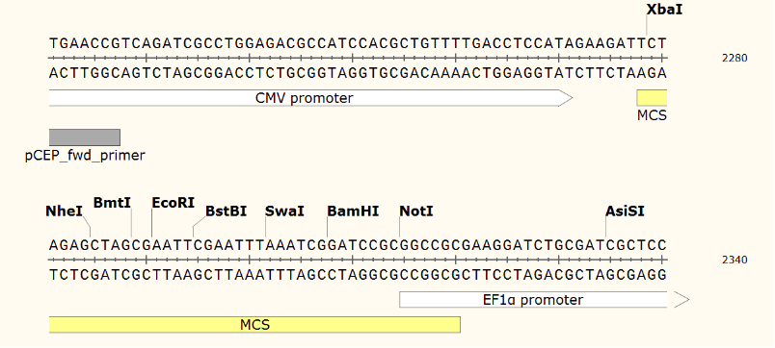775x348 pixels.
Task: Click the SwaI enzyme label
Action: [284, 211]
